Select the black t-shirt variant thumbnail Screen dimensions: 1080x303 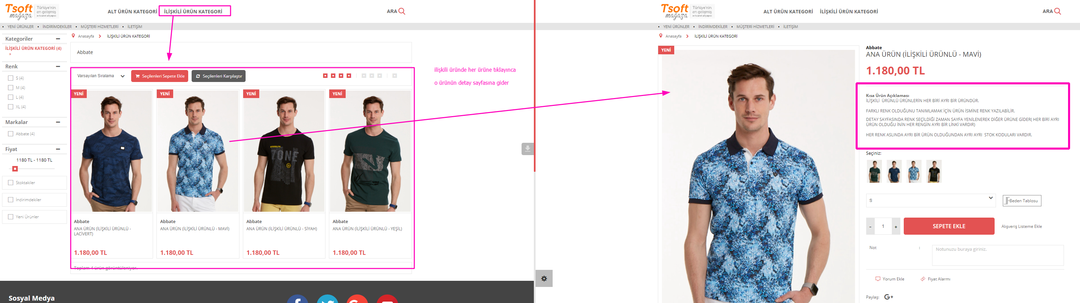(x=934, y=171)
